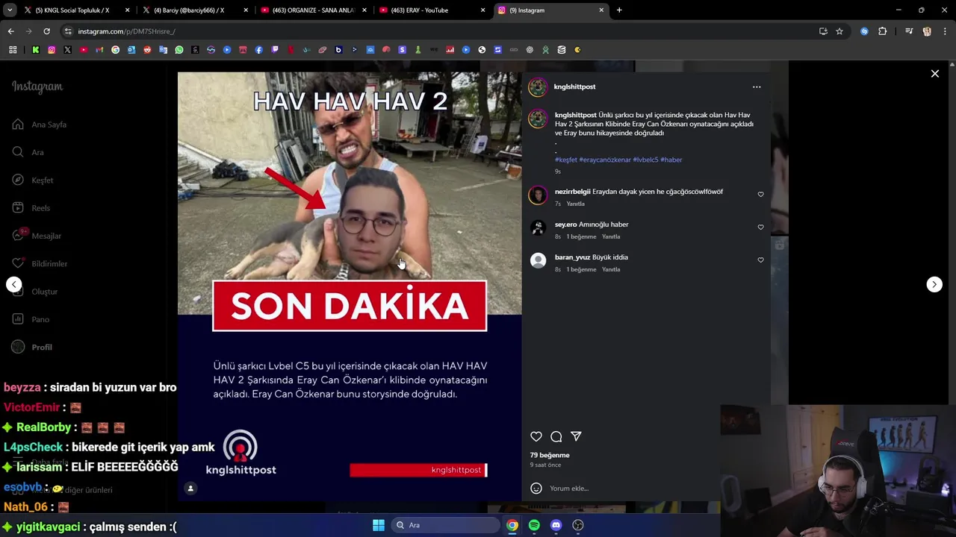Click the address bar URL
Viewport: 956px width, 537px height.
[126, 31]
